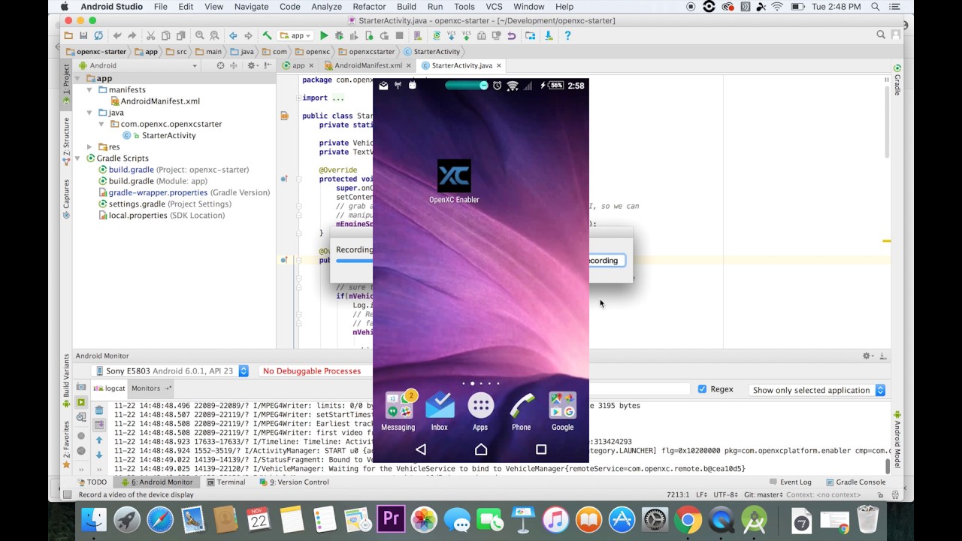The width and height of the screenshot is (962, 541).
Task: Click the Navigate Back blue arrow
Action: click(233, 35)
